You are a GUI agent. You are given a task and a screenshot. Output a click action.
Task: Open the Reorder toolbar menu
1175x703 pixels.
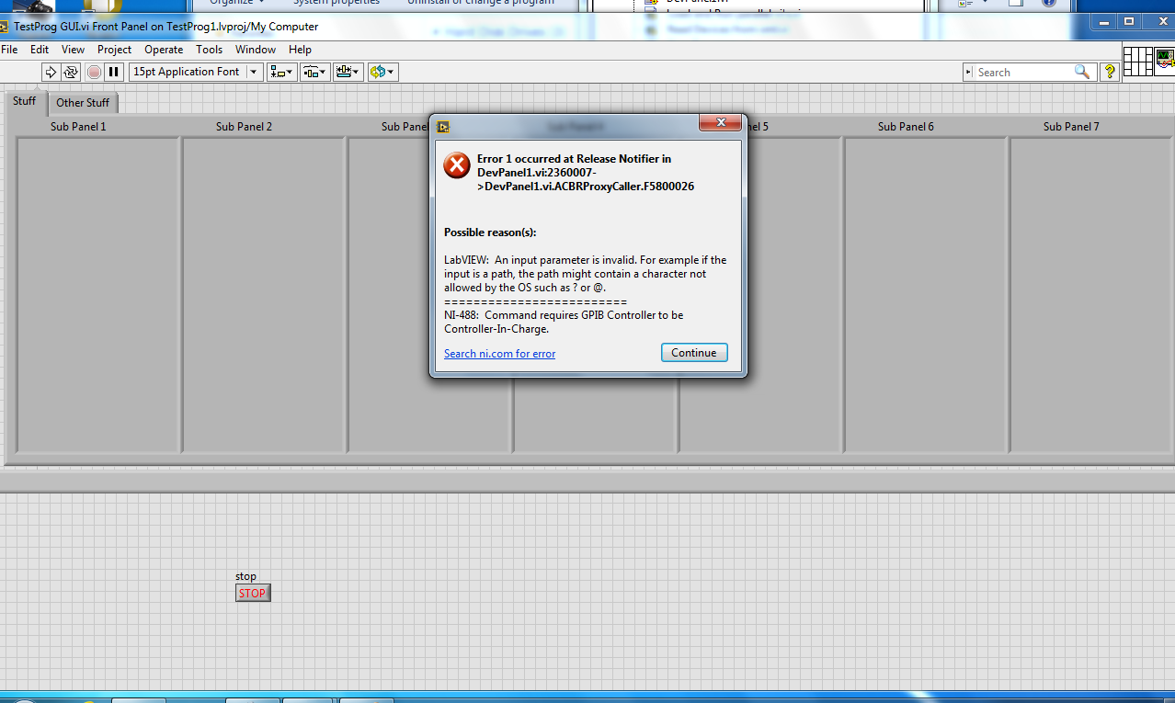click(382, 72)
